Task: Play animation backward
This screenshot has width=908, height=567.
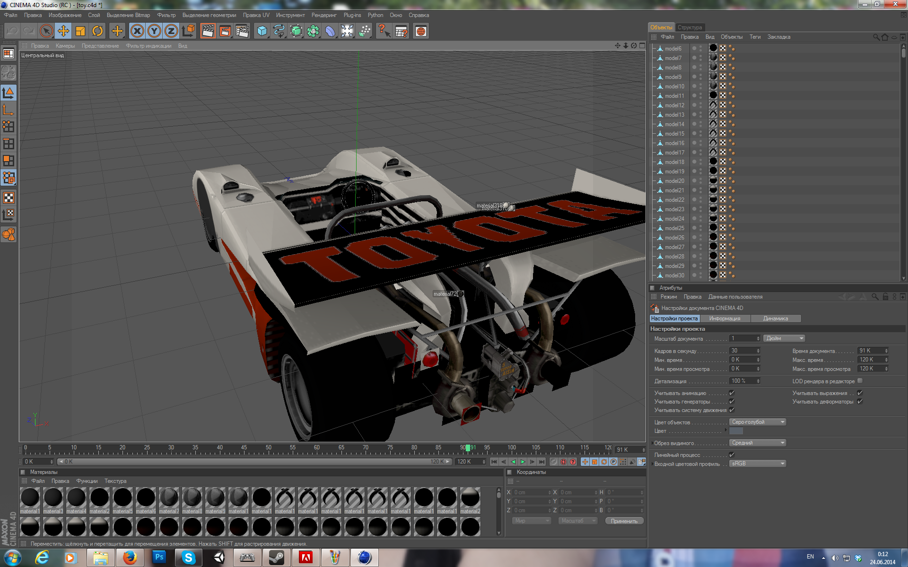Action: click(x=513, y=462)
